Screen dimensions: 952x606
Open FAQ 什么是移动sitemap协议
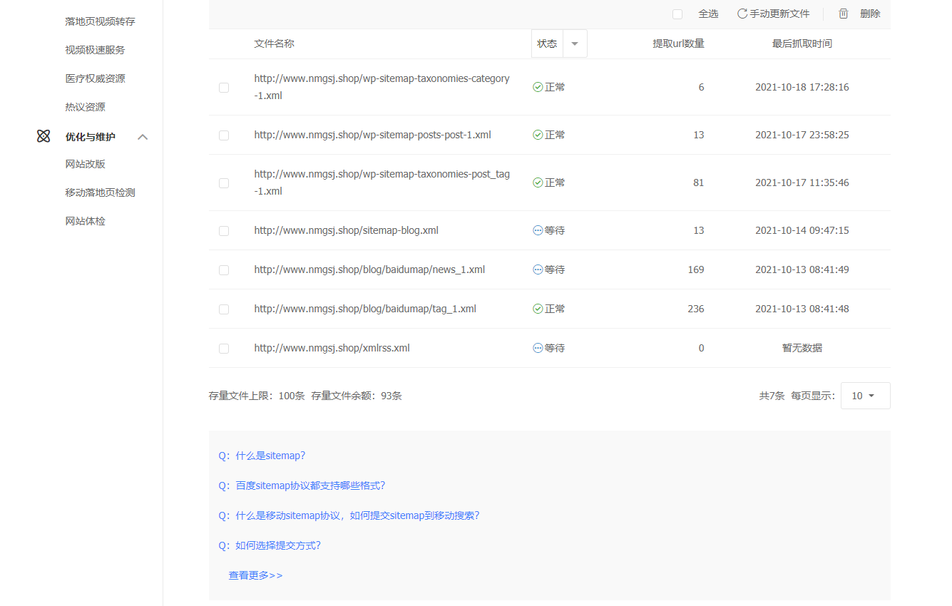click(x=349, y=515)
